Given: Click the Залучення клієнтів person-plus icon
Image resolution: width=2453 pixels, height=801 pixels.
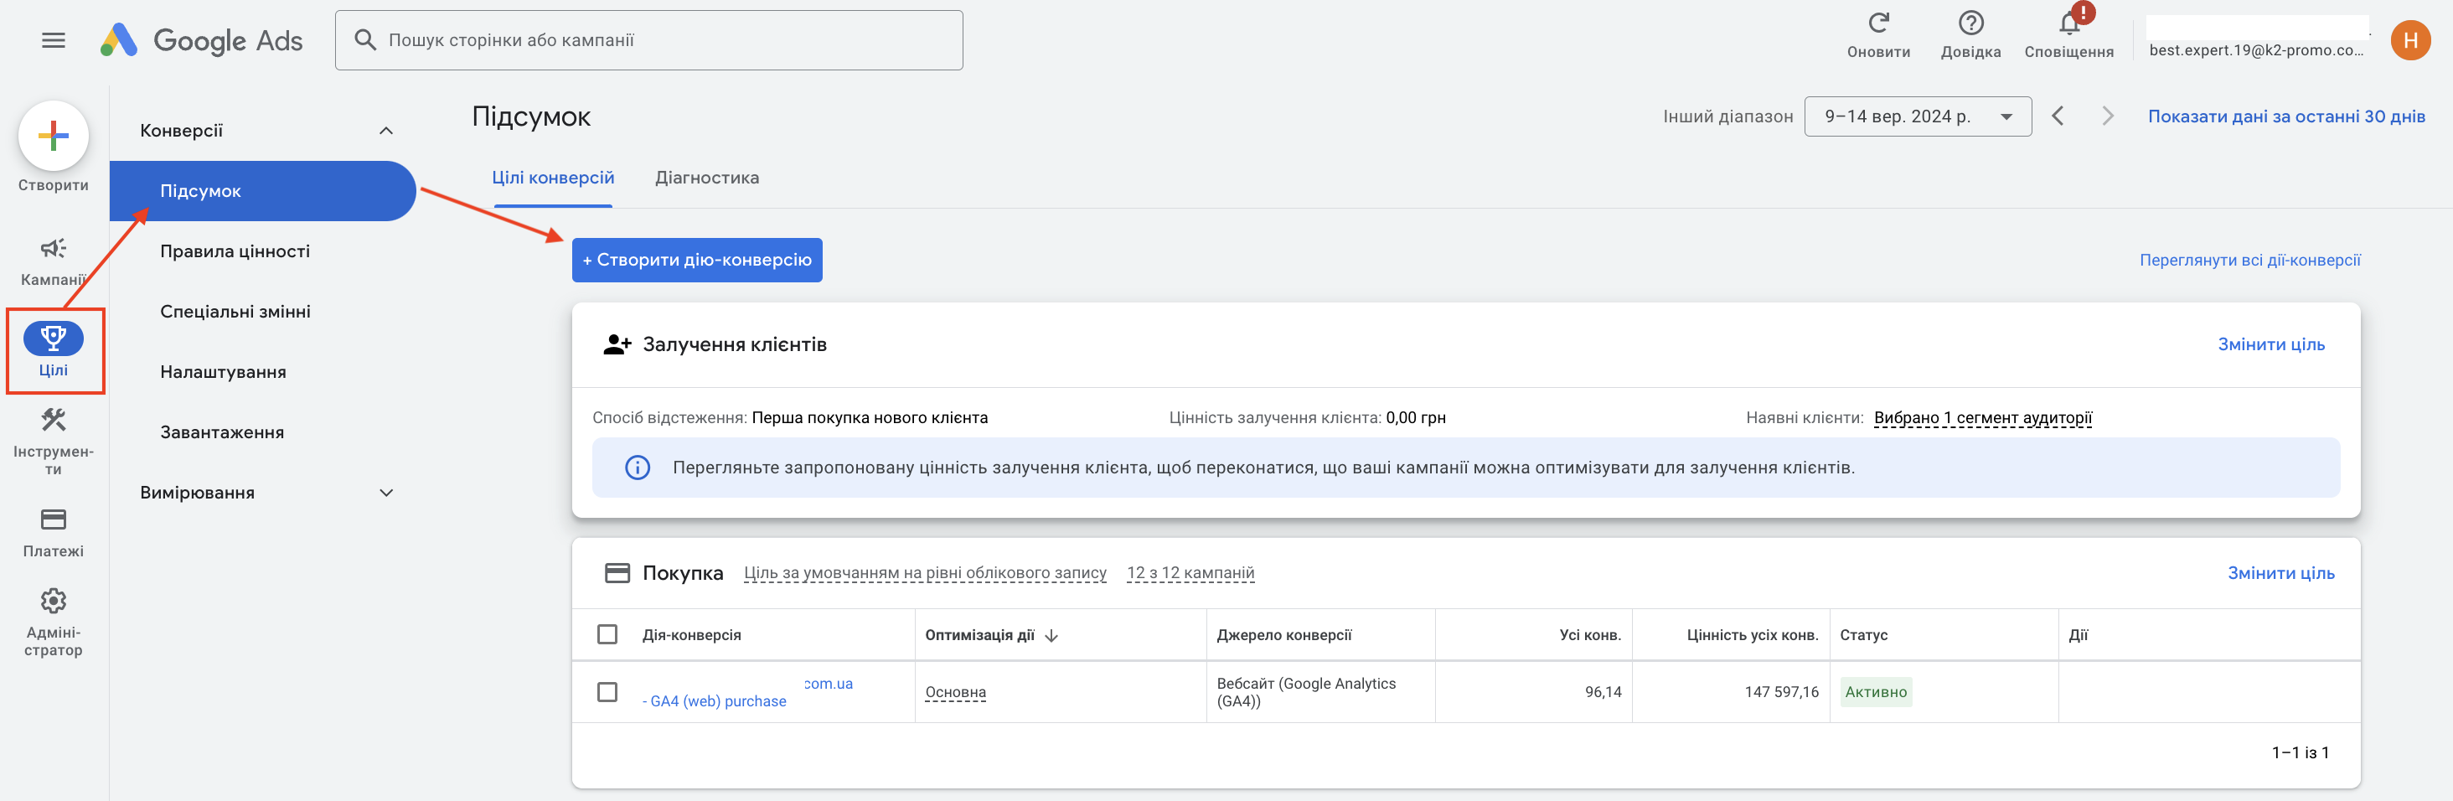Looking at the screenshot, I should tap(617, 345).
